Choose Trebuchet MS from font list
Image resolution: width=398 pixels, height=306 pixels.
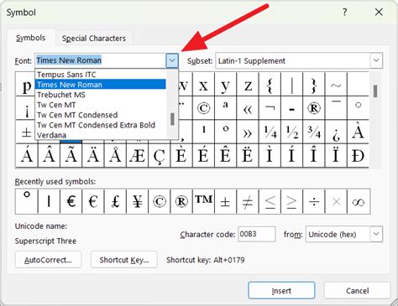click(101, 95)
